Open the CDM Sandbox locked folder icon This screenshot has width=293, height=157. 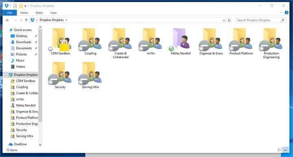pos(60,40)
